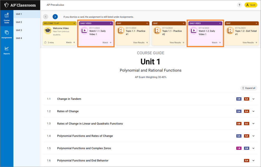Click the 3.B skill badge on topic 1.3
The height and width of the screenshot is (167, 261).
239,123
